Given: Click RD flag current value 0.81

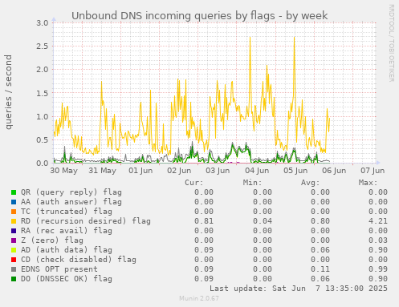Looking at the screenshot, I should pyautogui.click(x=204, y=221).
